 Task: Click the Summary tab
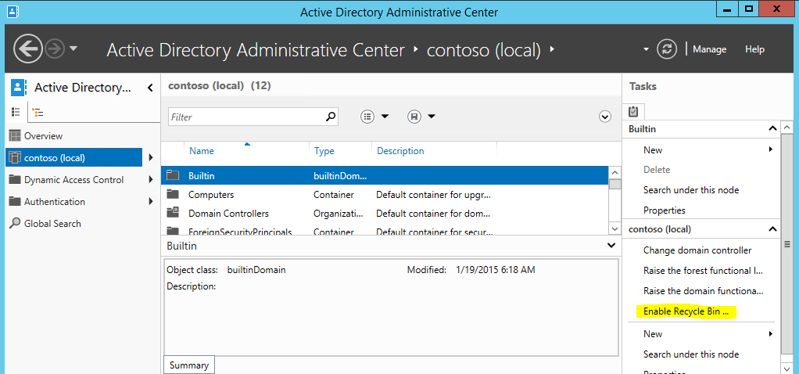click(189, 365)
